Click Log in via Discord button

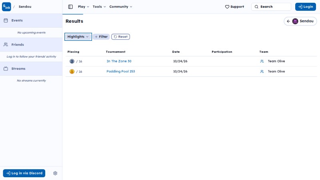click(24, 173)
